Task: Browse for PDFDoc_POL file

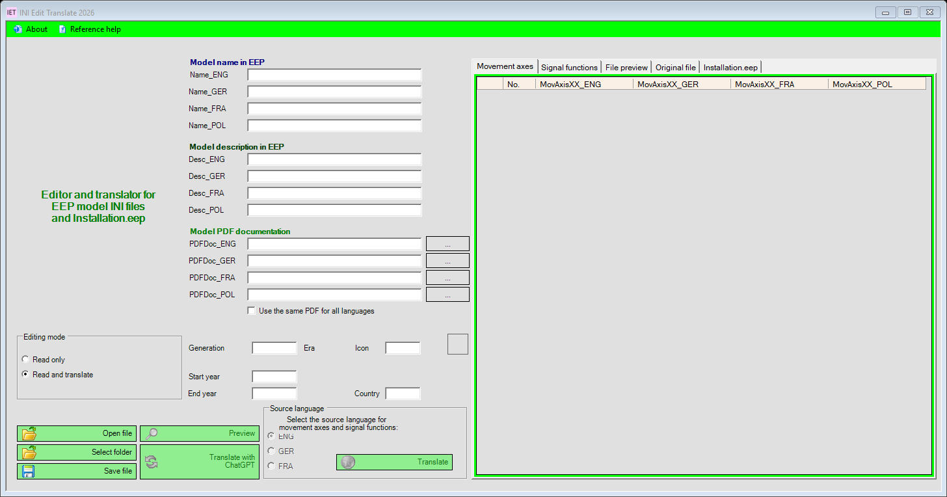Action: [447, 295]
